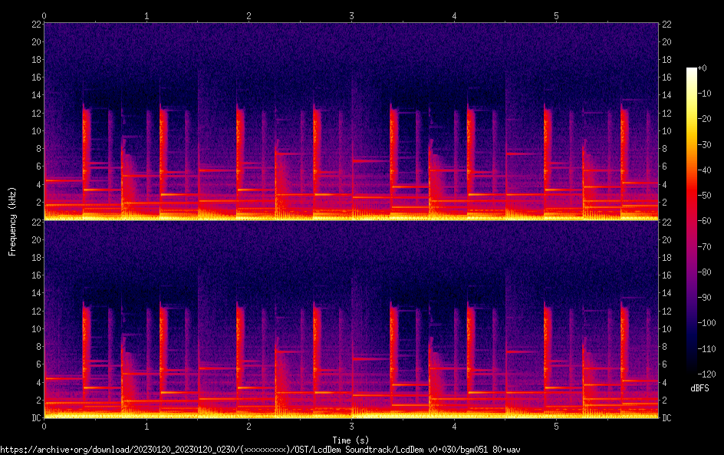Click the 1 second marker on top time axis

(146, 15)
